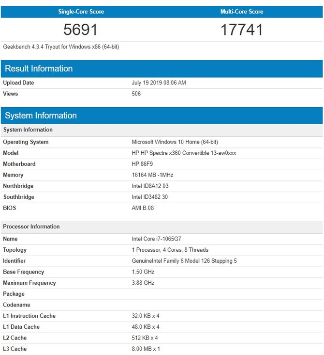Click the Package label

pos(14,294)
